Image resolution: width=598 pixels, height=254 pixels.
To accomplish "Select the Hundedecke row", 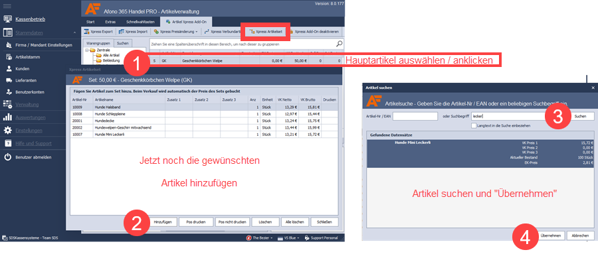I will [x=204, y=120].
